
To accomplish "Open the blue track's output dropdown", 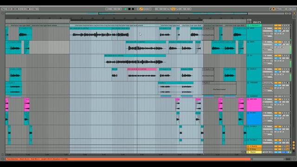I will 268,121.
